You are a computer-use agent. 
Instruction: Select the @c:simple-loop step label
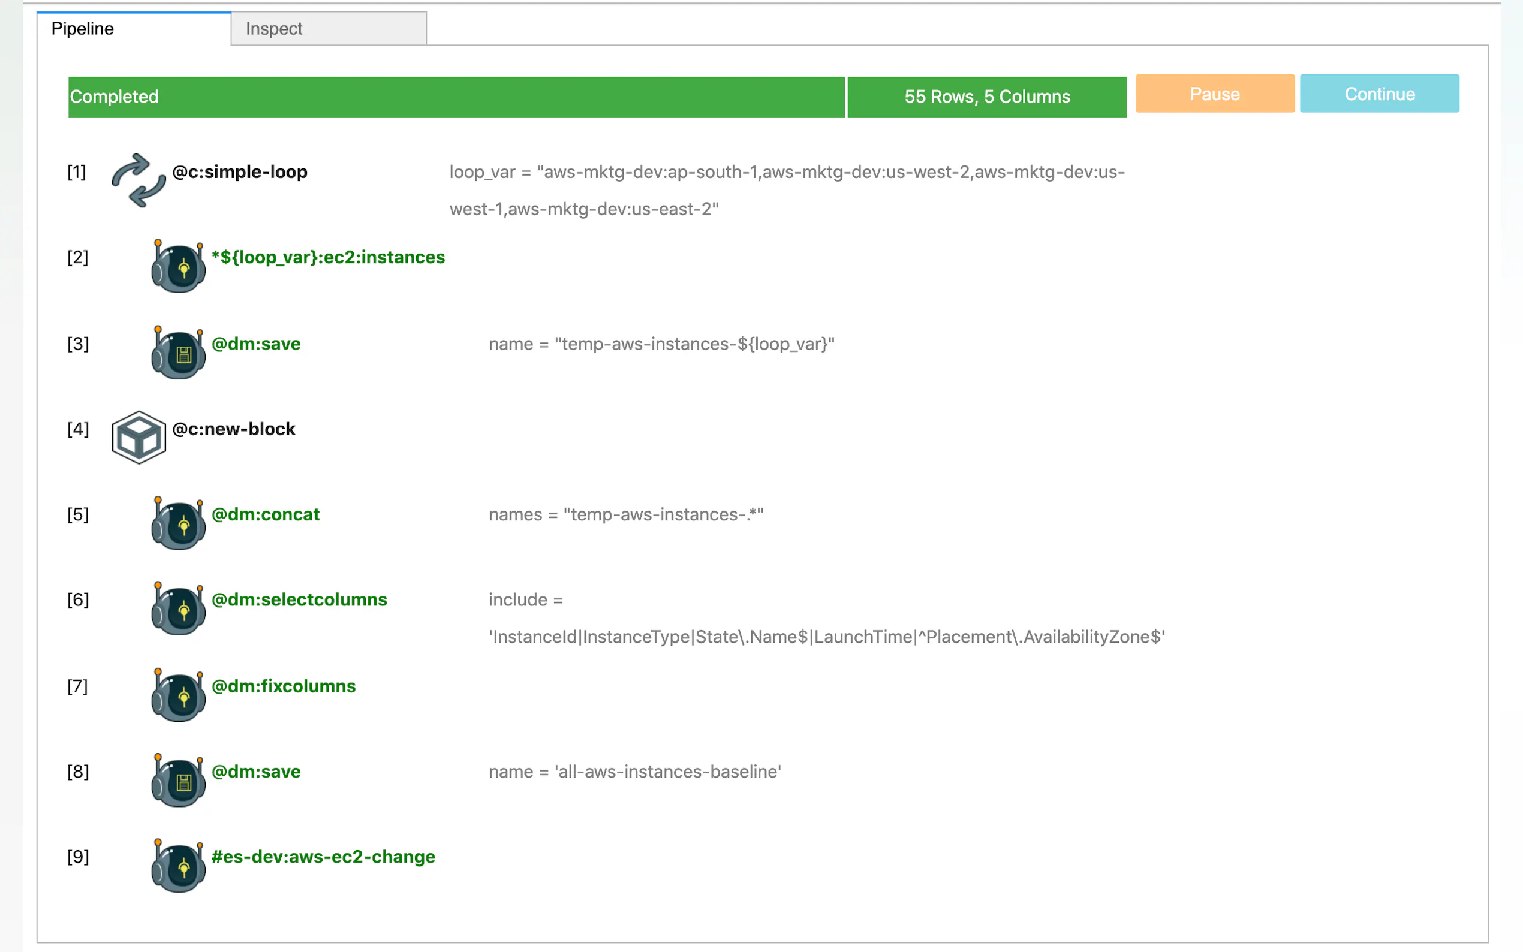click(x=239, y=172)
